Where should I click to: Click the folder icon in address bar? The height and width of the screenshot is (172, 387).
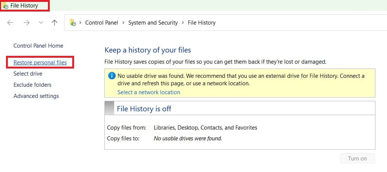(x=73, y=23)
